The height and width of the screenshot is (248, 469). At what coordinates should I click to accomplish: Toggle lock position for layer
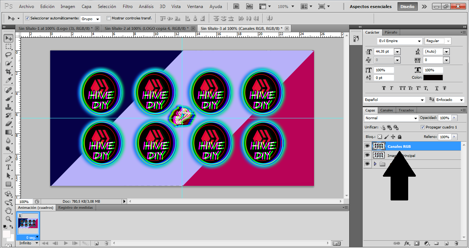(x=393, y=137)
